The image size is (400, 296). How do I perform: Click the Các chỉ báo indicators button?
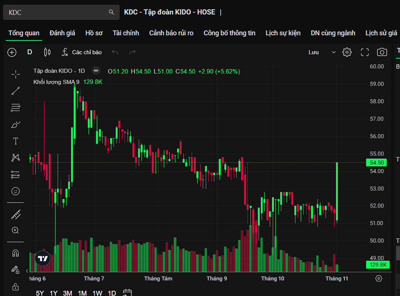click(81, 52)
